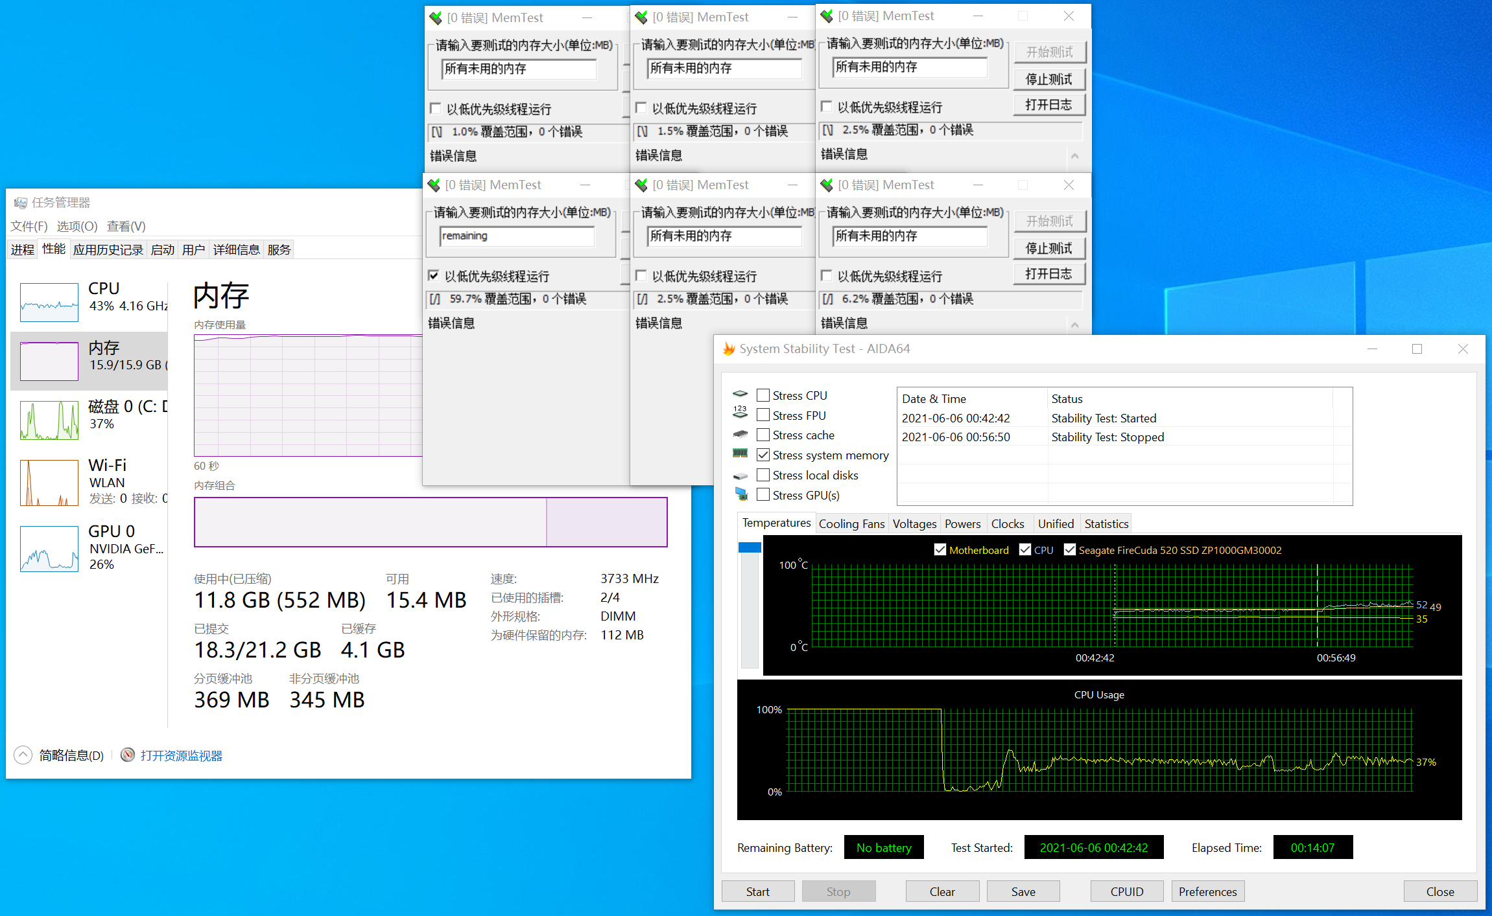Click the Stress FPU 123 icon
This screenshot has width=1492, height=916.
pyautogui.click(x=740, y=412)
